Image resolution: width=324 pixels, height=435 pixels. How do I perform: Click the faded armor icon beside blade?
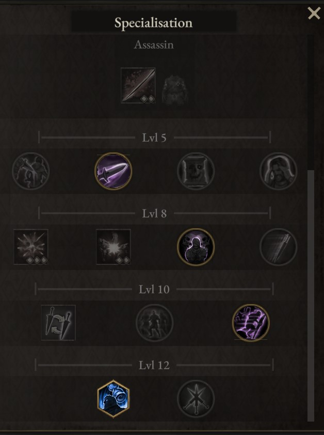click(x=175, y=89)
